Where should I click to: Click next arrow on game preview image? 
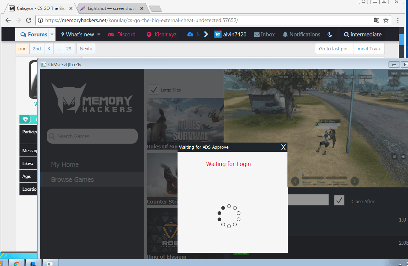[x=355, y=181]
